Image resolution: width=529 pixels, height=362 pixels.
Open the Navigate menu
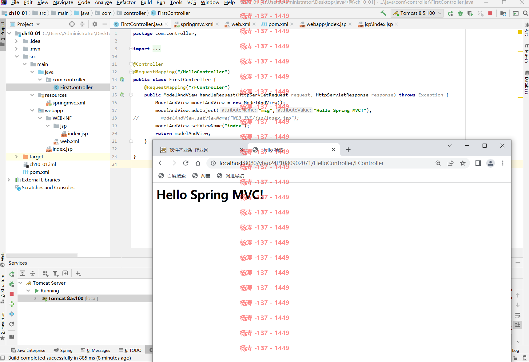pos(63,2)
